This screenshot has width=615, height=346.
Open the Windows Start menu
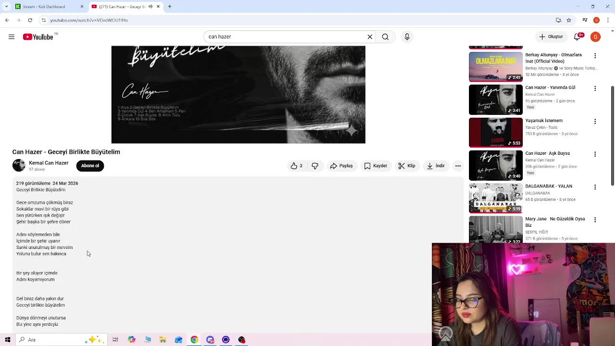point(8,340)
